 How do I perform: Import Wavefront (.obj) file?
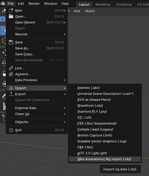click(x=105, y=106)
